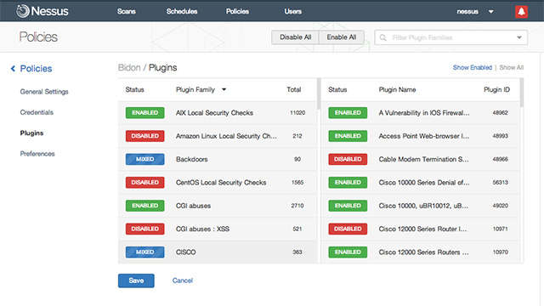
Task: Expand the Filter Plugin Families dropdown arrow
Action: point(519,37)
